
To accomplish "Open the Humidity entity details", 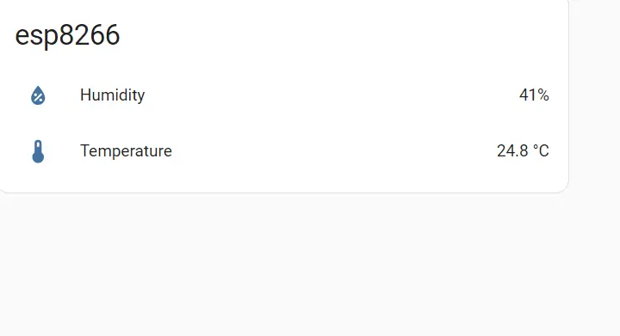I will point(112,95).
